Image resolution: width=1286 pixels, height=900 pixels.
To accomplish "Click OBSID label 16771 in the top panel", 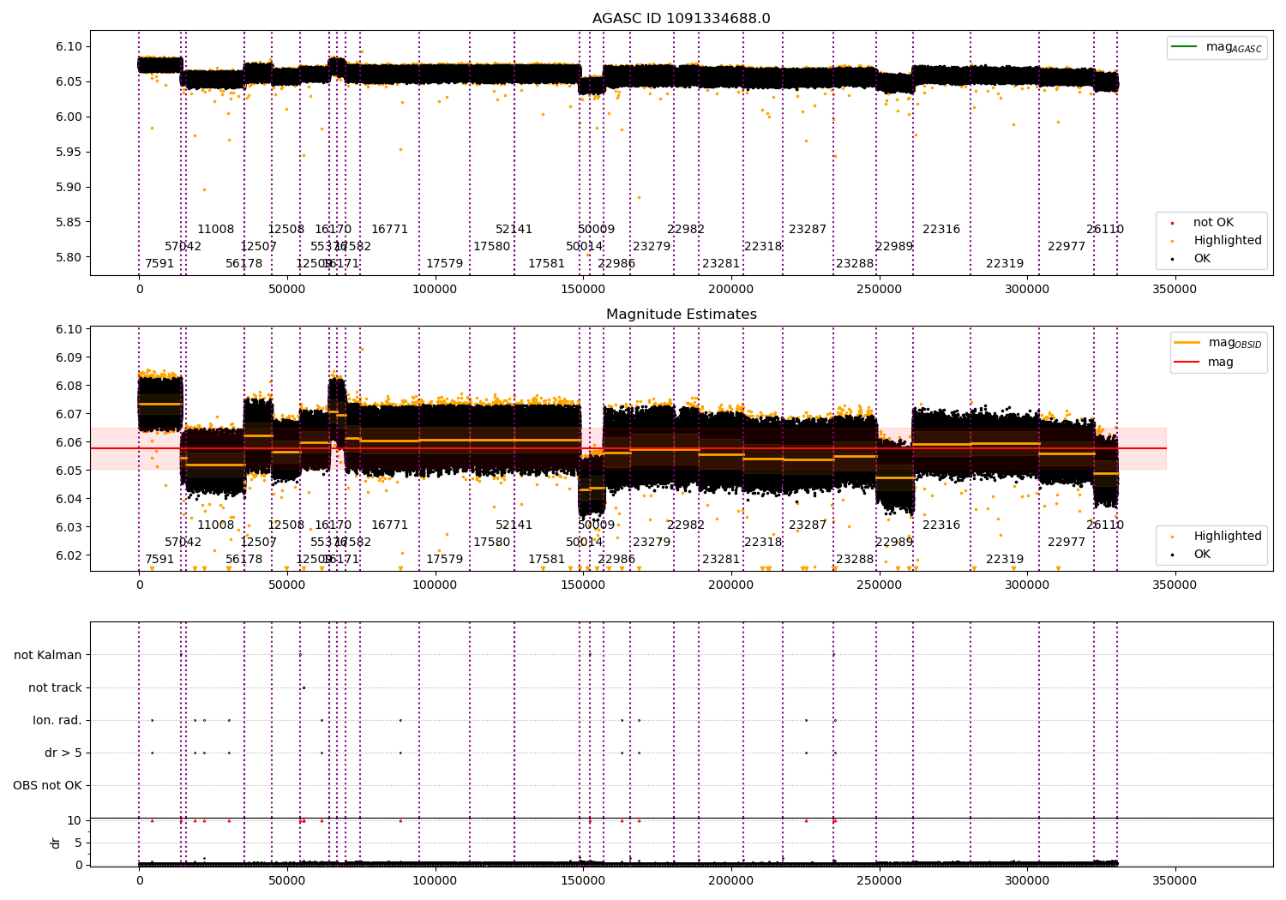I will [390, 230].
